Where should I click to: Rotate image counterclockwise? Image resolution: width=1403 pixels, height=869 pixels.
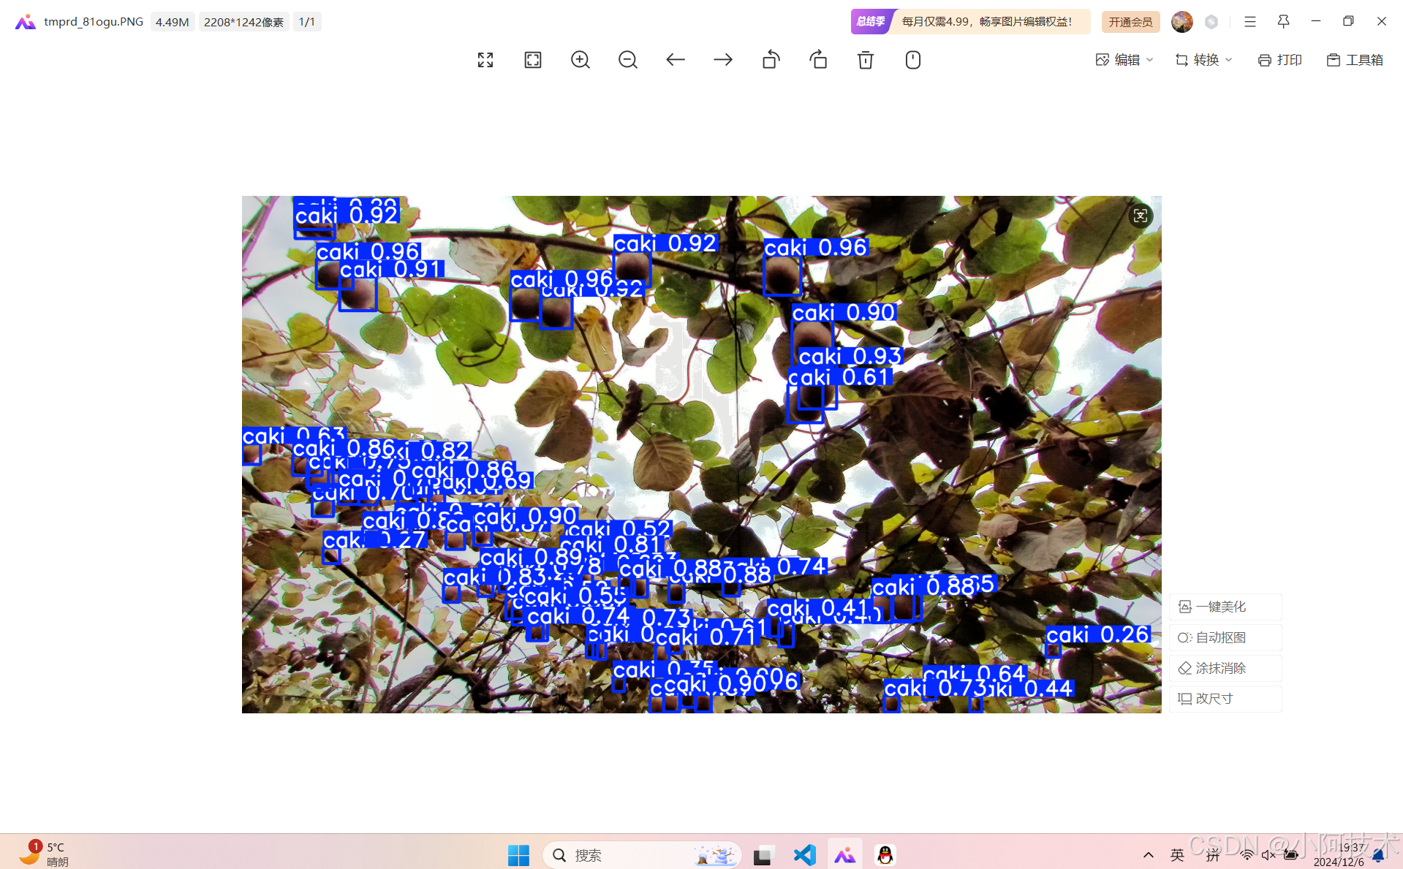tap(771, 60)
